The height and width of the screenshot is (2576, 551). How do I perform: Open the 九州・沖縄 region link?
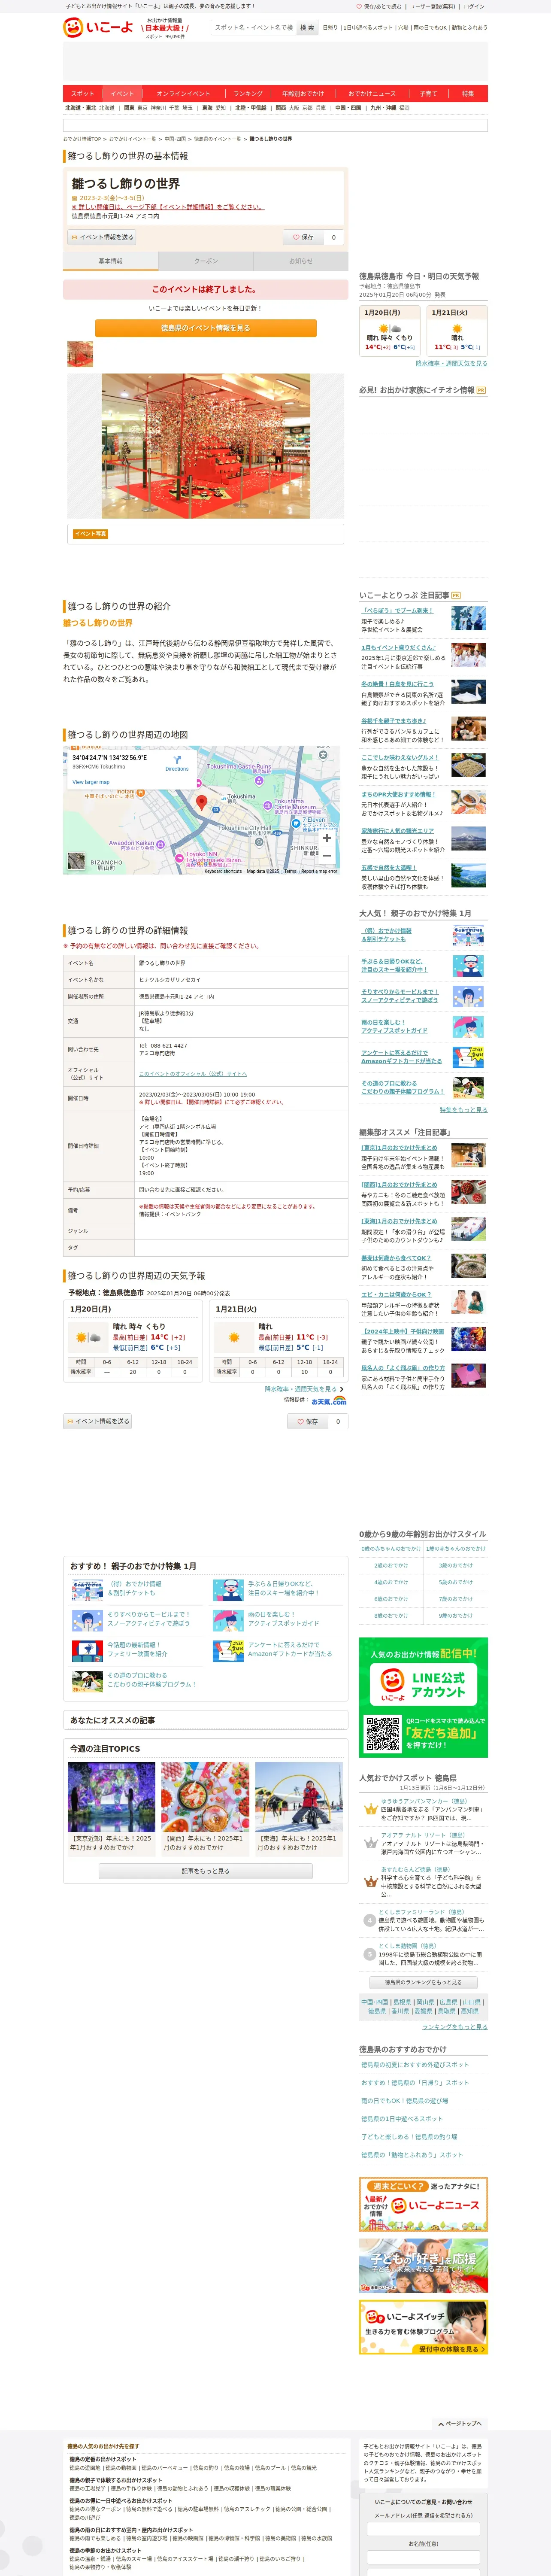click(x=383, y=108)
